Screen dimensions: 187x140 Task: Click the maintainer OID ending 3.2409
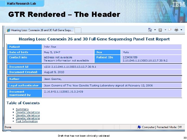64,92
